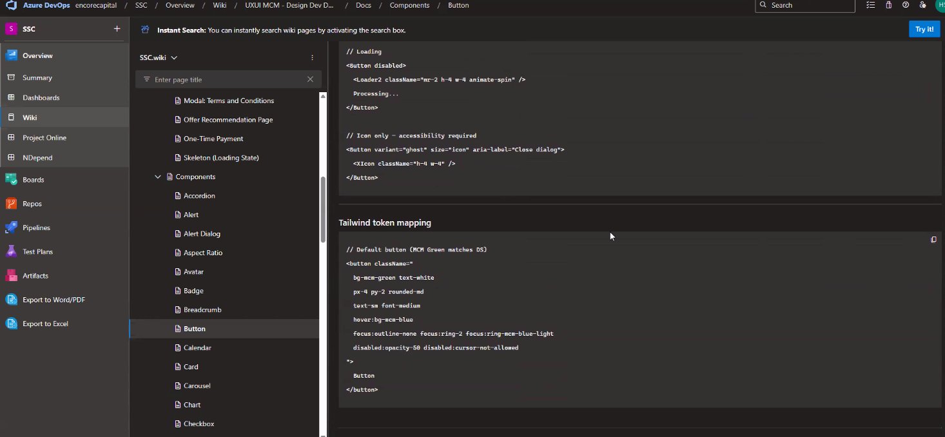This screenshot has width=945, height=437.
Task: Add new item with the plus icon beside SSC
Action: (x=117, y=29)
